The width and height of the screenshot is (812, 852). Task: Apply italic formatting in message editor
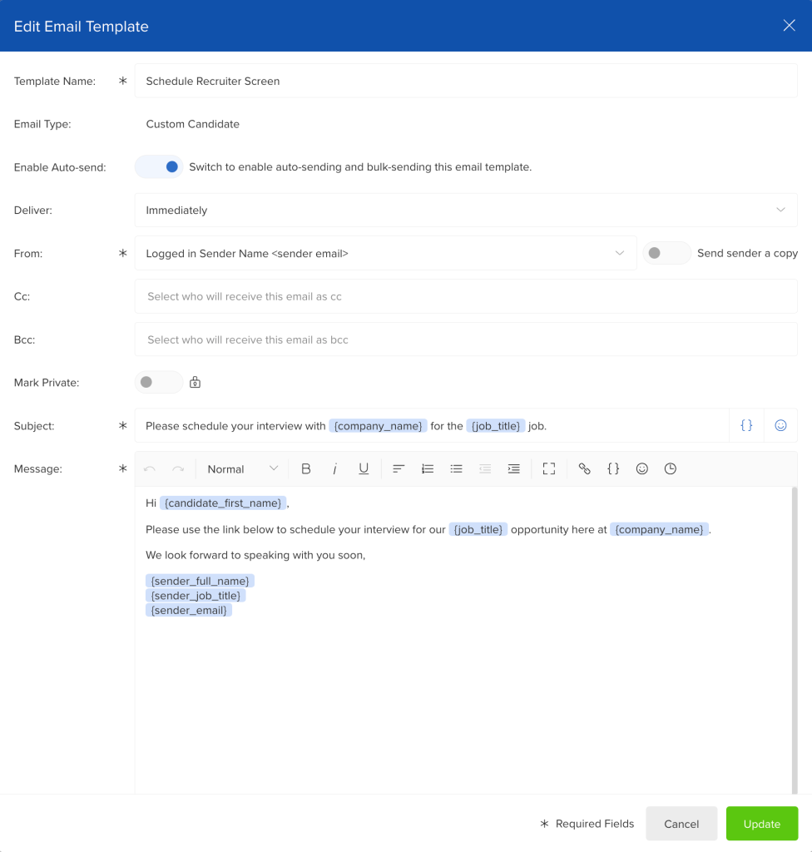point(334,469)
